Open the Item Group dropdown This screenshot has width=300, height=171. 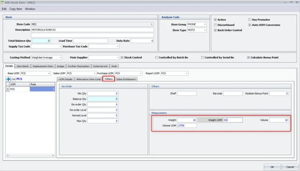pyautogui.click(x=205, y=24)
